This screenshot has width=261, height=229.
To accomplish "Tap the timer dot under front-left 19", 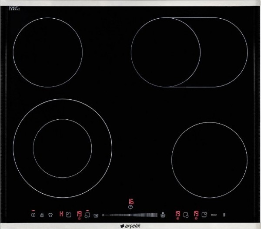I will pos(79,219).
